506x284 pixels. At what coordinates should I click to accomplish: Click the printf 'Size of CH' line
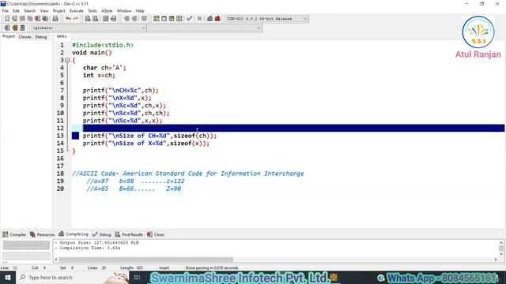(x=149, y=136)
